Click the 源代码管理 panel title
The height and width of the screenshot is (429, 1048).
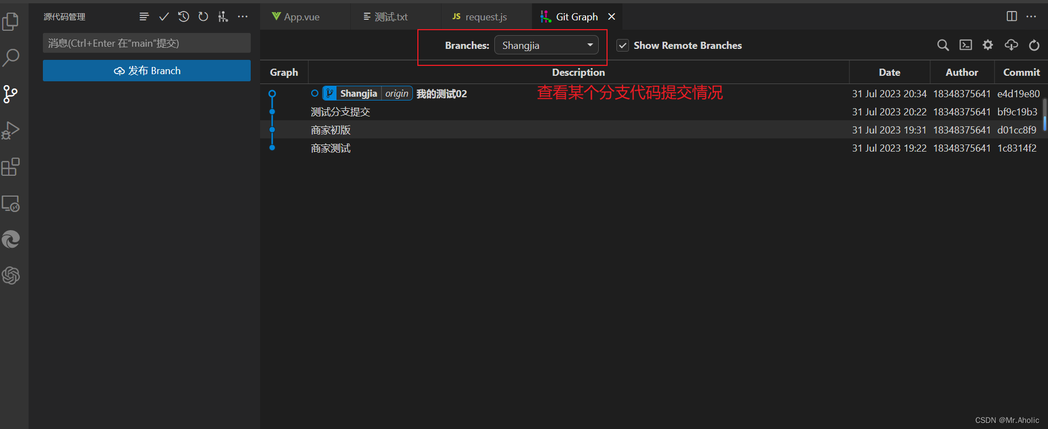pyautogui.click(x=64, y=17)
